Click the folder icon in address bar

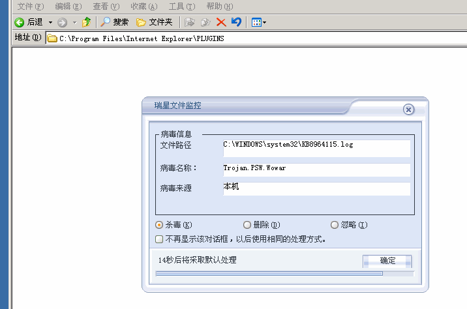tap(52, 38)
